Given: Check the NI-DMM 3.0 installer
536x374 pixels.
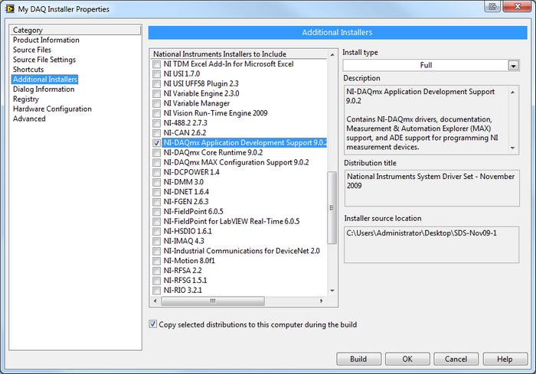Looking at the screenshot, I should point(157,182).
